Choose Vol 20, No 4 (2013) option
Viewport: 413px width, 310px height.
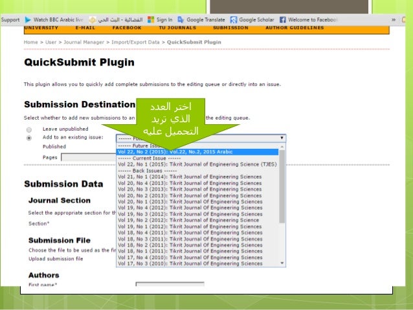[x=197, y=183]
